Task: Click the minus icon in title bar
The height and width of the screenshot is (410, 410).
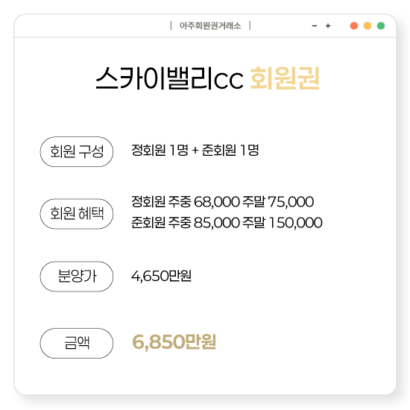Action: (x=315, y=25)
